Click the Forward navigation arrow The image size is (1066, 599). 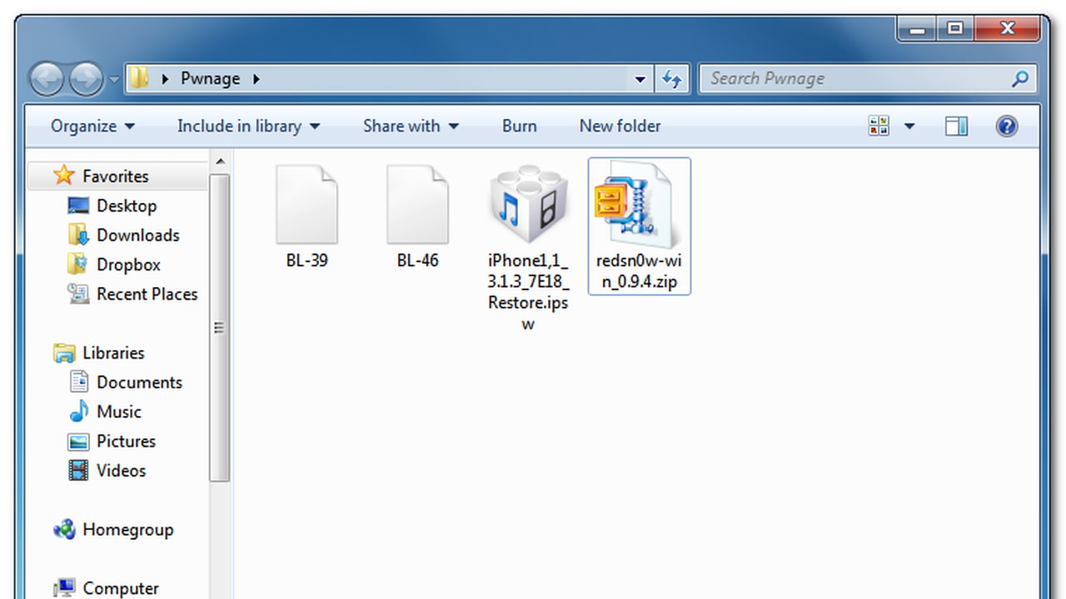(x=85, y=79)
